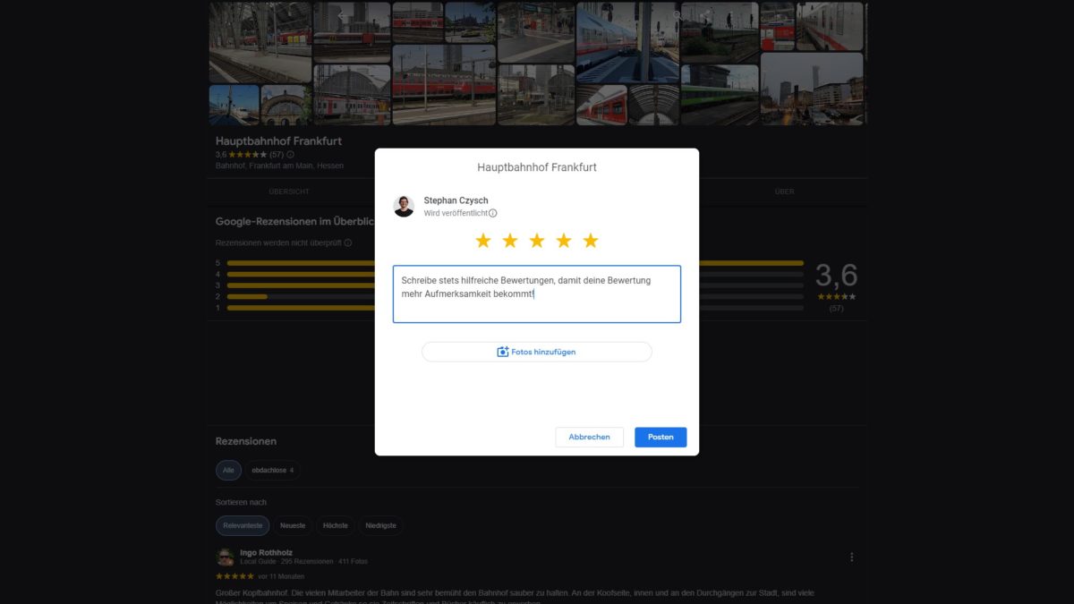Click the Fotos hinzufügen button
The height and width of the screenshot is (604, 1074).
[x=537, y=352]
